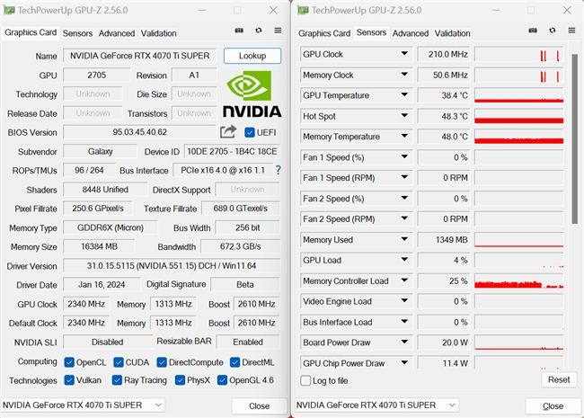Image resolution: width=584 pixels, height=418 pixels.
Task: Switch to Advanced tab in left window
Action: pos(117,33)
